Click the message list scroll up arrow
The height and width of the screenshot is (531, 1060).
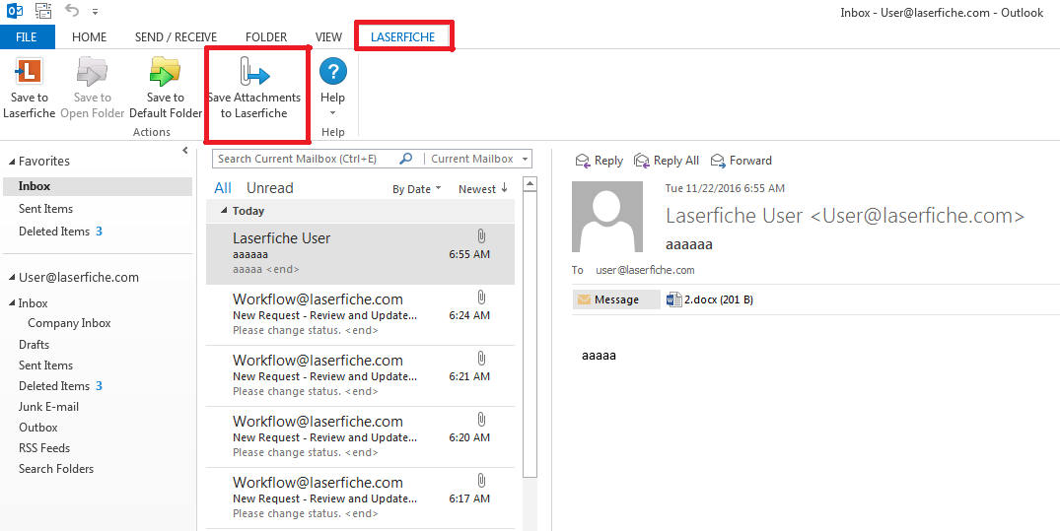click(530, 184)
